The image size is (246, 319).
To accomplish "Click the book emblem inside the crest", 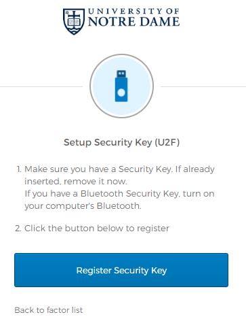I will point(74,22).
